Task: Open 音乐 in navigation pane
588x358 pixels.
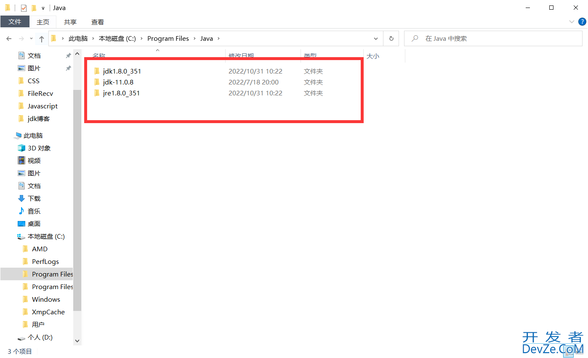Action: coord(34,211)
